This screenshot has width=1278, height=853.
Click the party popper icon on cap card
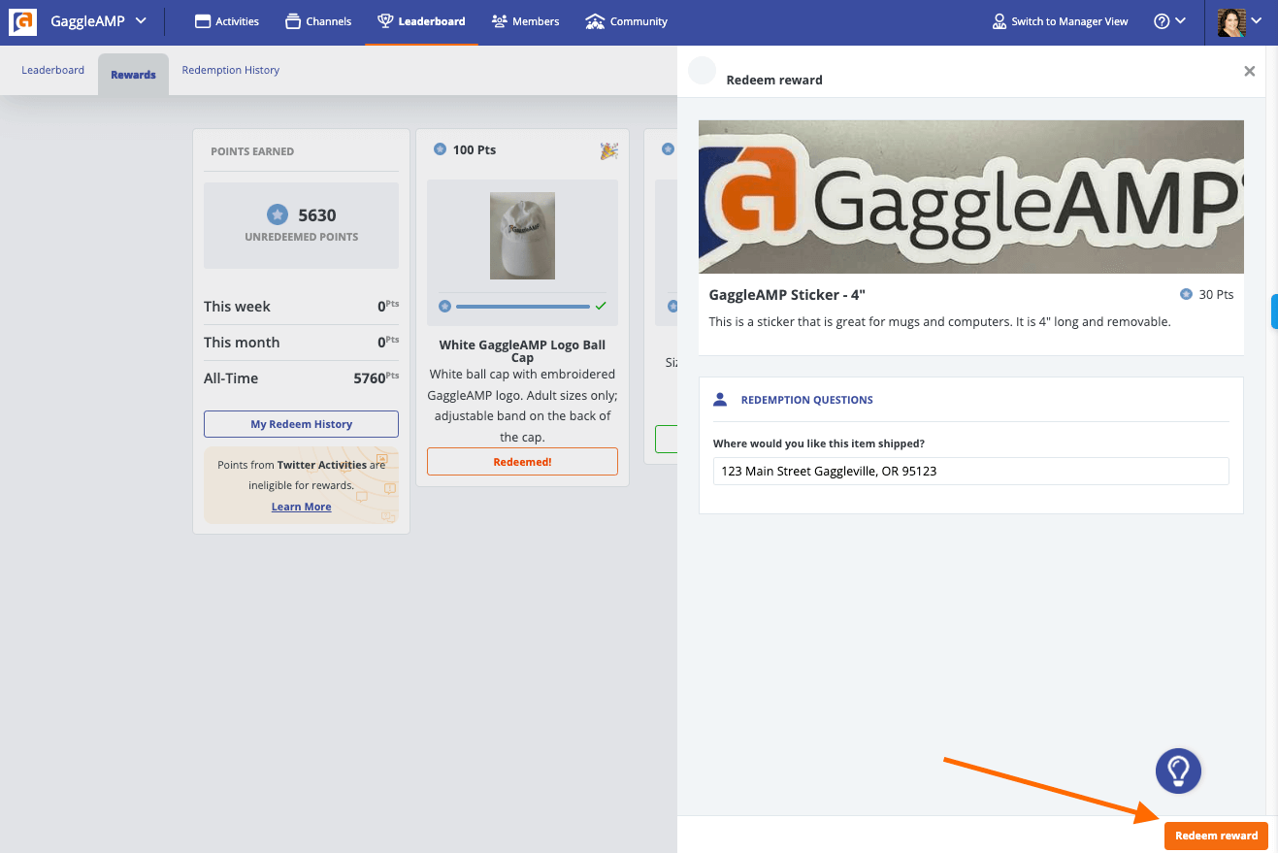tap(608, 150)
